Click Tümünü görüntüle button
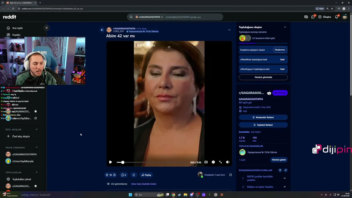This screenshot has height=198, width=352. pyautogui.click(x=263, y=77)
